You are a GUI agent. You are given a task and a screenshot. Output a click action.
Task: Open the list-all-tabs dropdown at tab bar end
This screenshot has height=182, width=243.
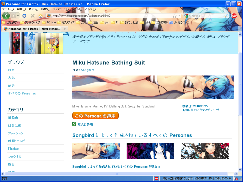pos(240,29)
